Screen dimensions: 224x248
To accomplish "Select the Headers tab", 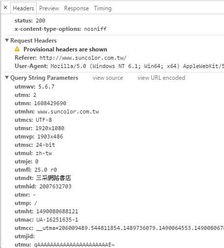I will pyautogui.click(x=23, y=8).
